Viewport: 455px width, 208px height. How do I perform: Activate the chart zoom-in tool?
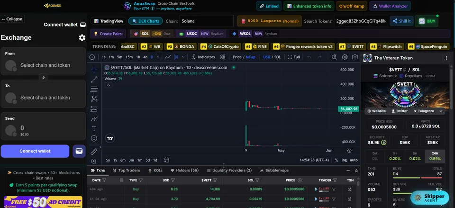coord(94,161)
